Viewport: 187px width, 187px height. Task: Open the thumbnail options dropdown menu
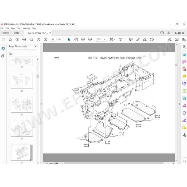pyautogui.click(x=12, y=53)
